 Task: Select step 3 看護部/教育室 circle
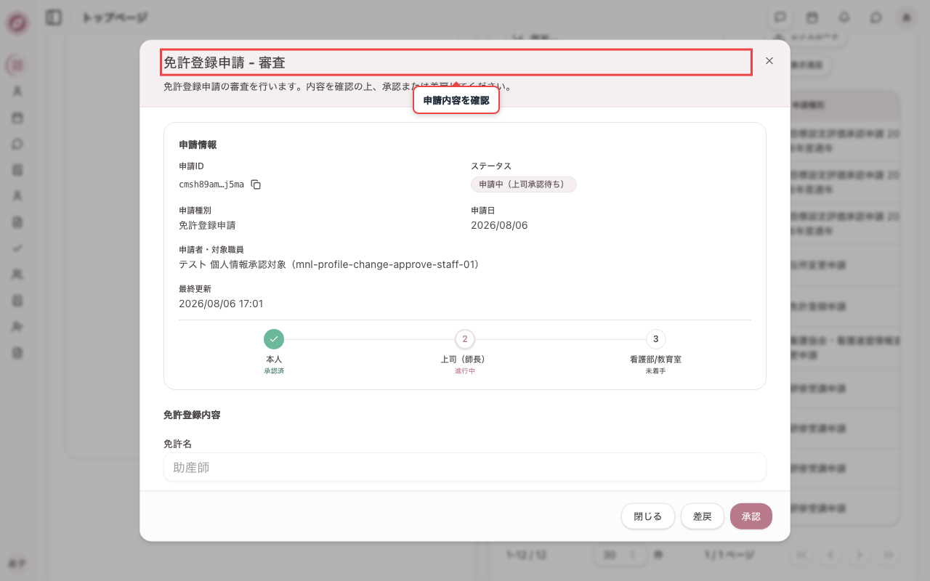656,339
